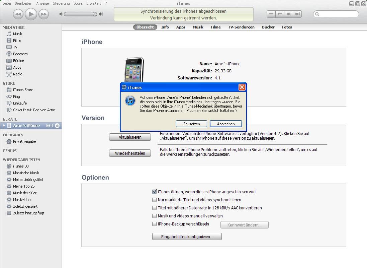Switch to the Info tab
Image resolution: width=367 pixels, height=268 pixels.
165,27
